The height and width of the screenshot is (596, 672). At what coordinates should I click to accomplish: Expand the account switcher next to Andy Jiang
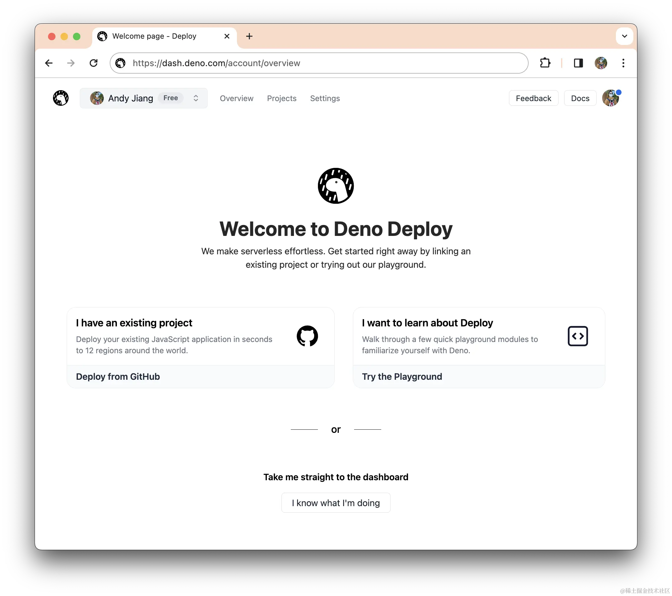[x=196, y=98]
